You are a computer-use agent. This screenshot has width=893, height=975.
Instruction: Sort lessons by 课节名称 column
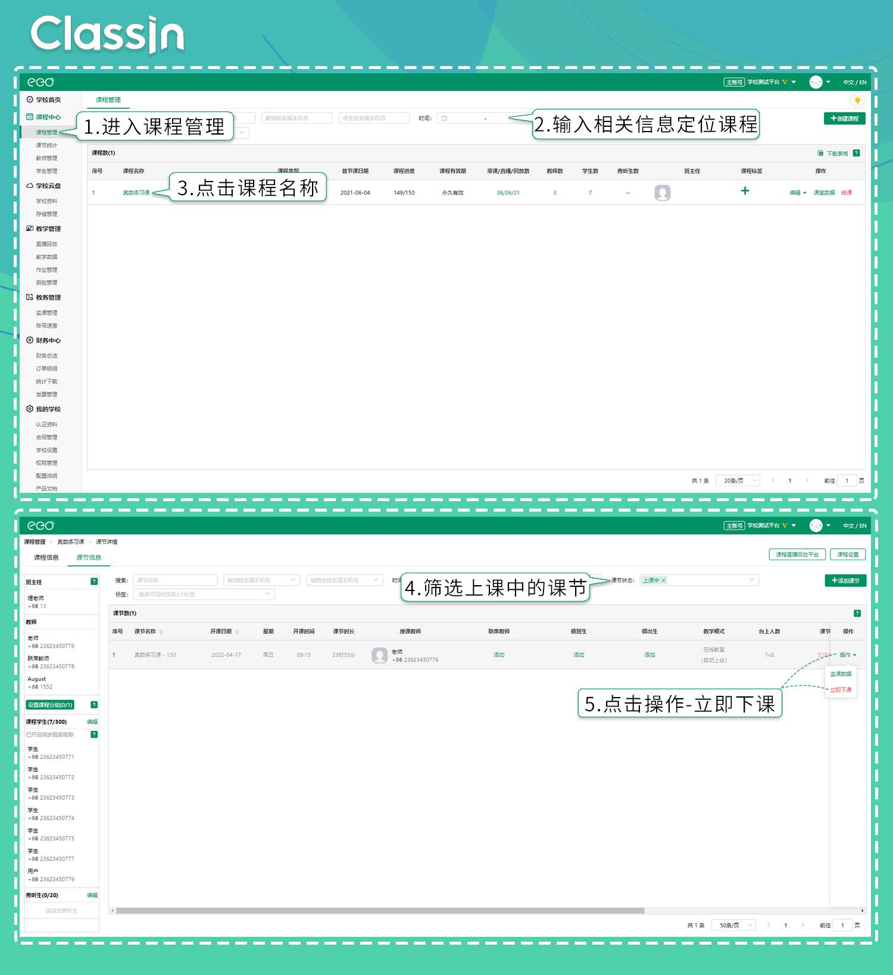pos(161,632)
